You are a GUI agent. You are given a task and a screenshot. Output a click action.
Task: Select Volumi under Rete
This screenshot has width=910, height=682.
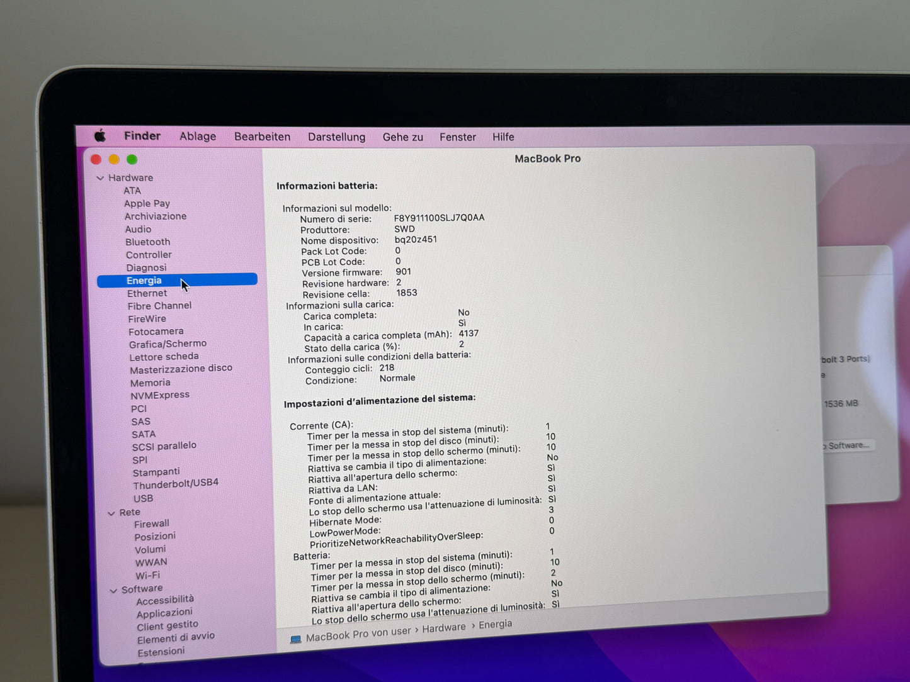[150, 549]
